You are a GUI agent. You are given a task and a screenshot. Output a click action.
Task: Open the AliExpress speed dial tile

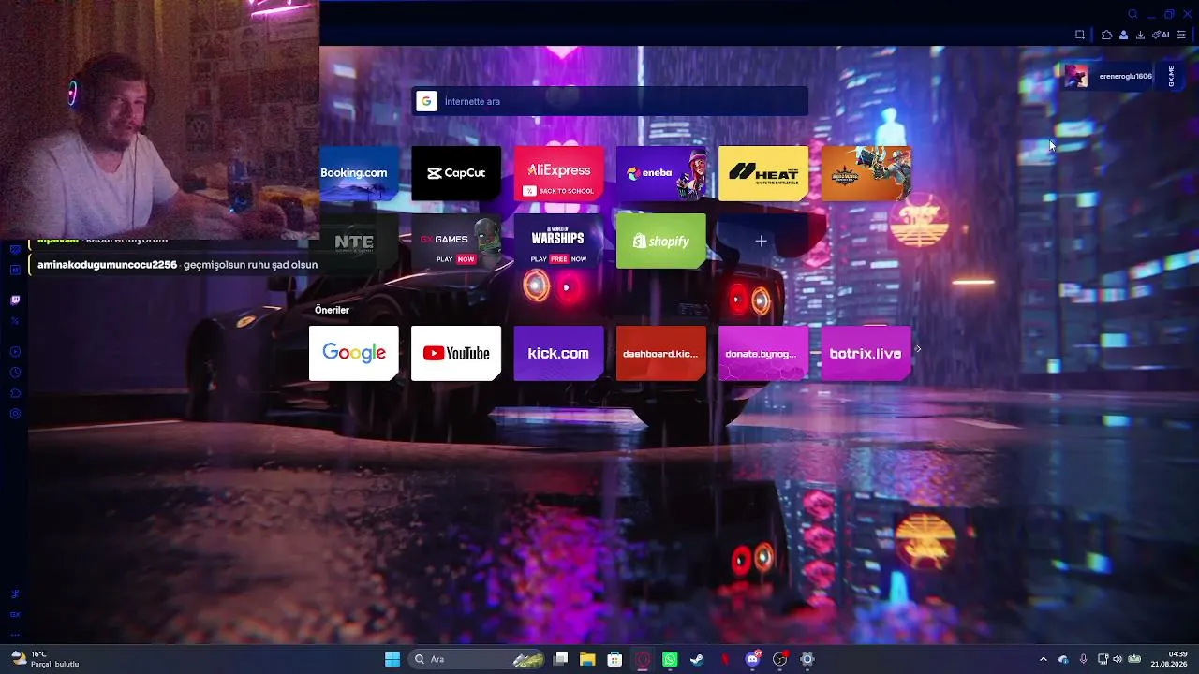pyautogui.click(x=559, y=173)
